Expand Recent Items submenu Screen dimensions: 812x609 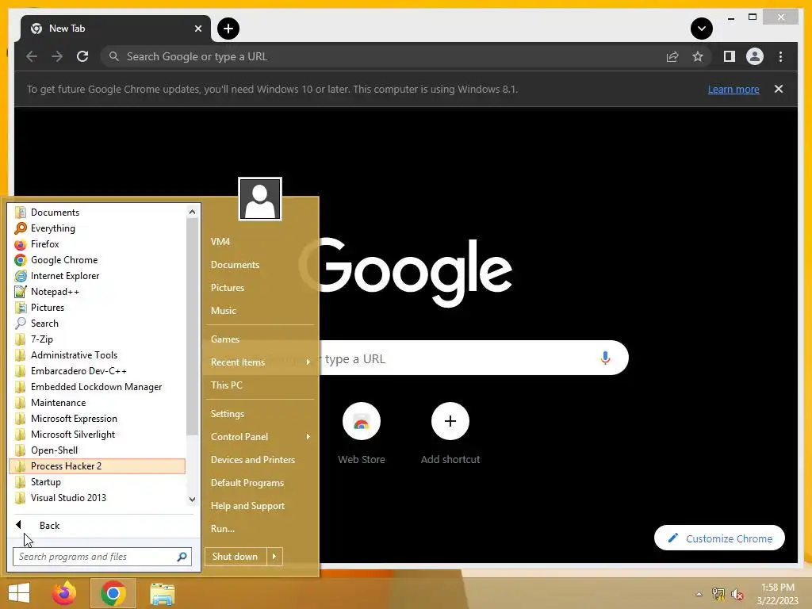click(260, 362)
